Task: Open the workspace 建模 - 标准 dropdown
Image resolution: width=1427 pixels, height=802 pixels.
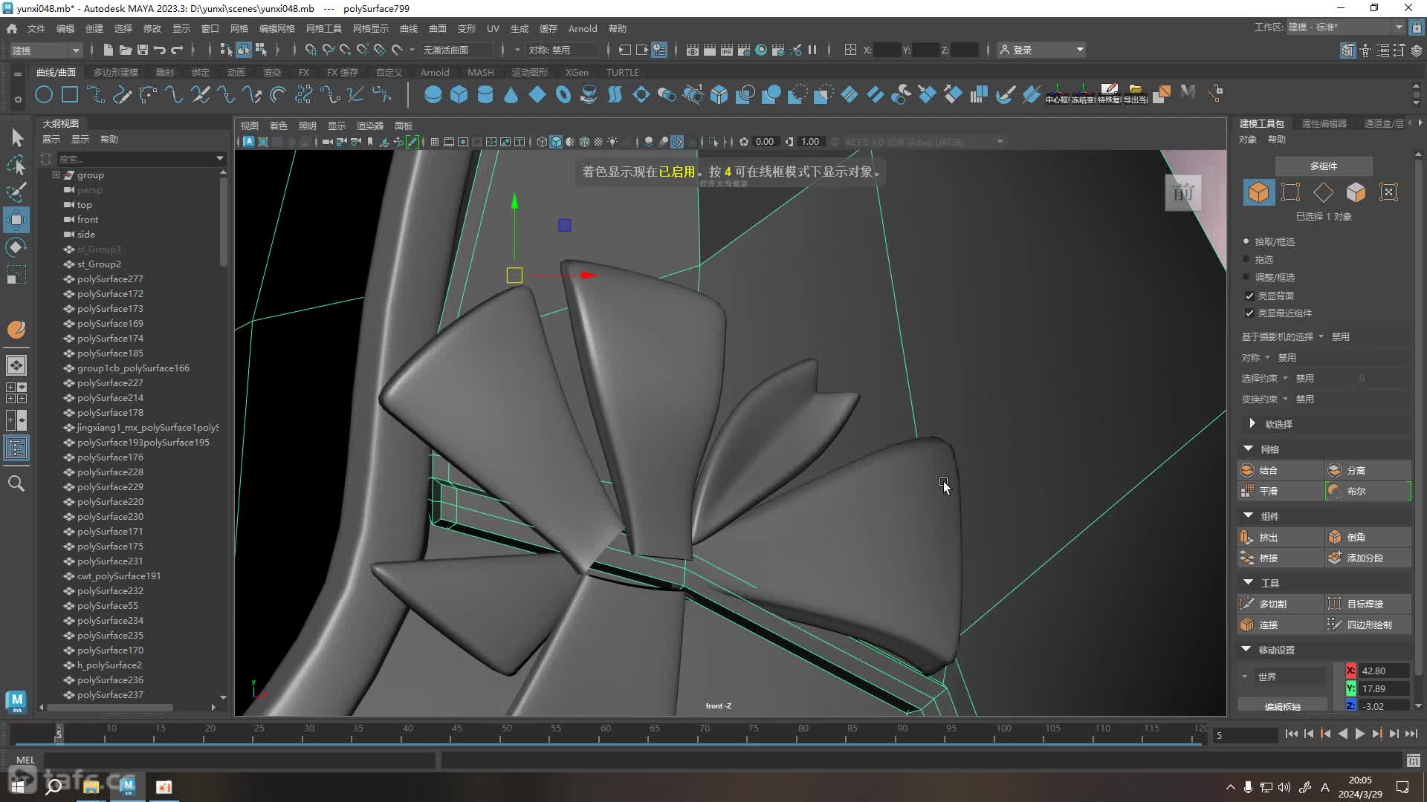Action: click(x=1346, y=27)
